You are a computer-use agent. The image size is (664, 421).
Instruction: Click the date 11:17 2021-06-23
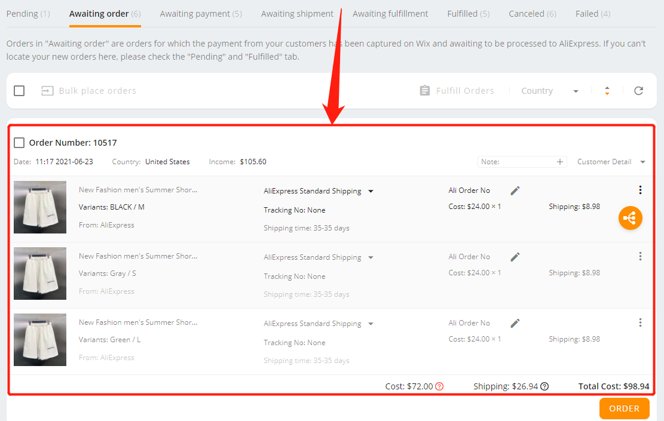coord(64,162)
